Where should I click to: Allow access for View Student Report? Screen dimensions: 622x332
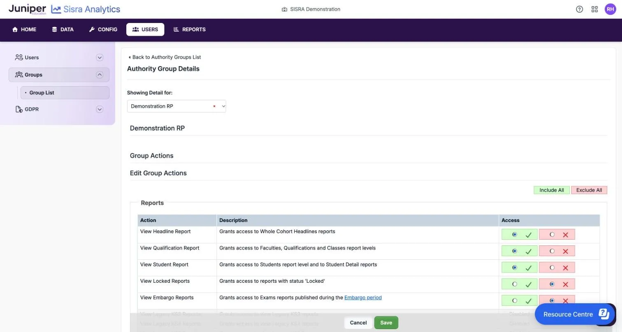point(514,268)
